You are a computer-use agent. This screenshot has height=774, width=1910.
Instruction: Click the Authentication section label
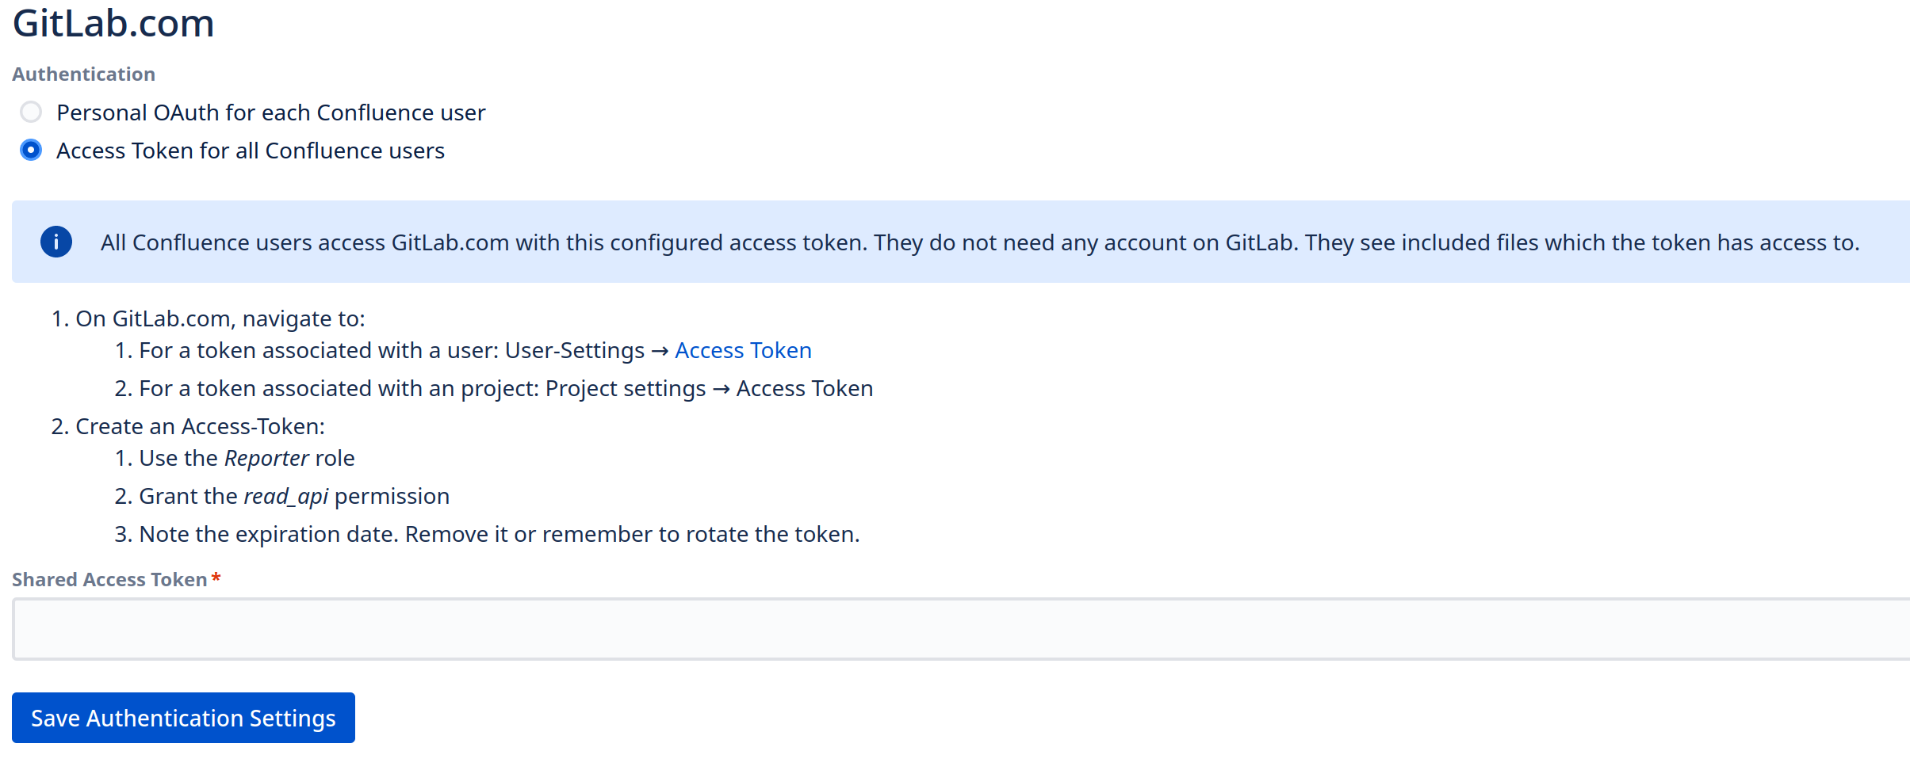83,74
